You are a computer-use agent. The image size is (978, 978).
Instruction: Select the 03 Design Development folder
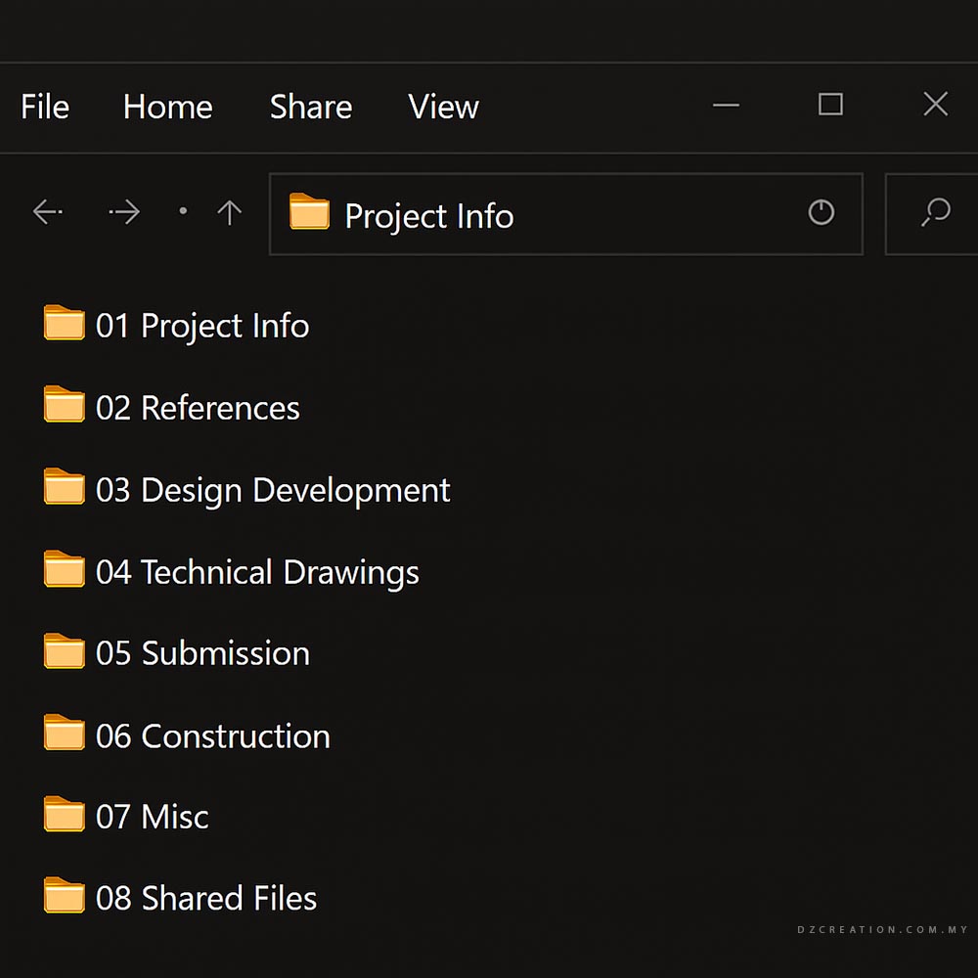tap(273, 490)
